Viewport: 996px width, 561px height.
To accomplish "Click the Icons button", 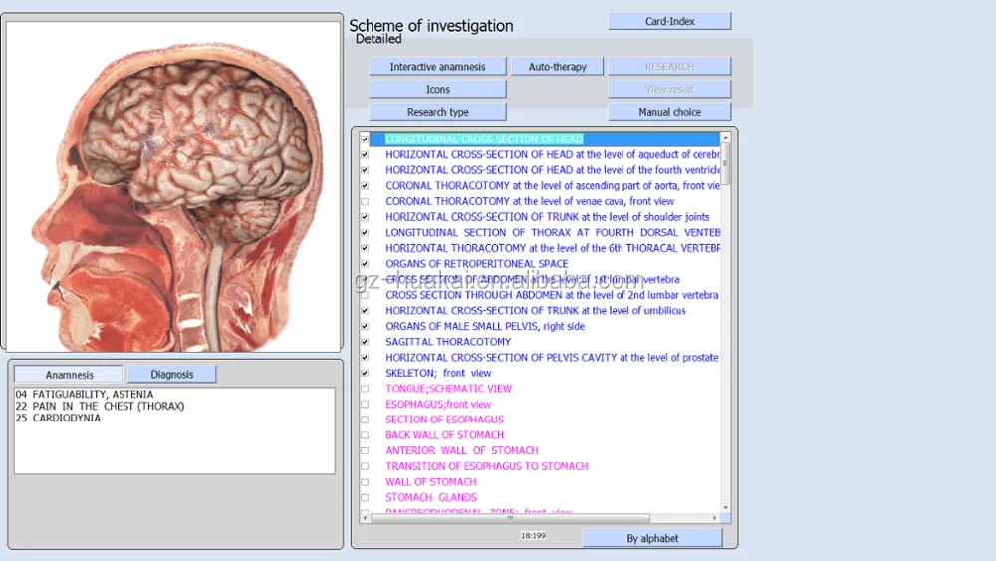I will tap(437, 90).
